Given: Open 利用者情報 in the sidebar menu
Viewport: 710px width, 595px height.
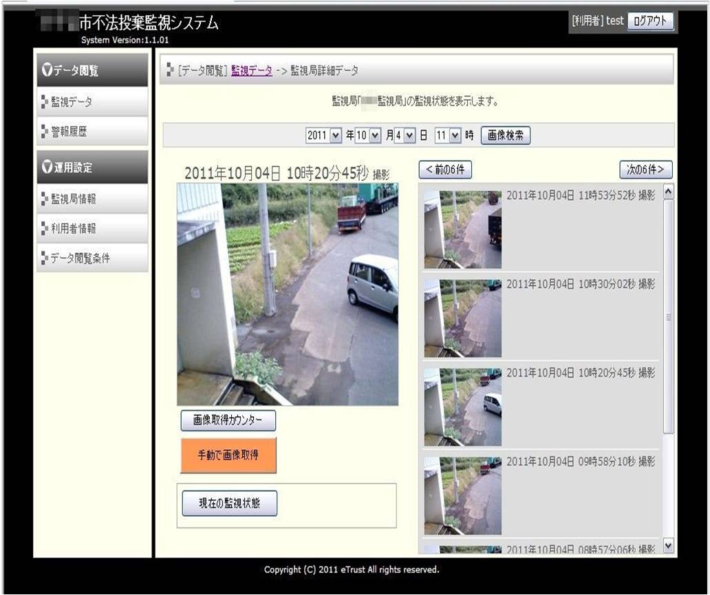Looking at the screenshot, I should pos(92,228).
